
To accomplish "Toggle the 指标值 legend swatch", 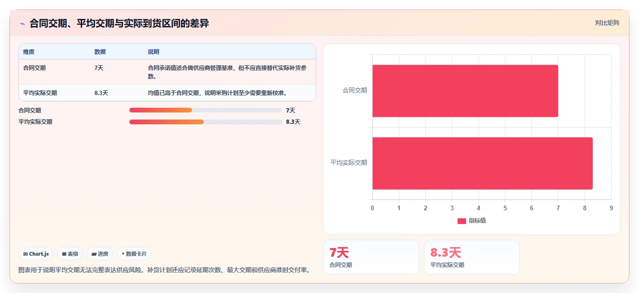I will tap(462, 221).
